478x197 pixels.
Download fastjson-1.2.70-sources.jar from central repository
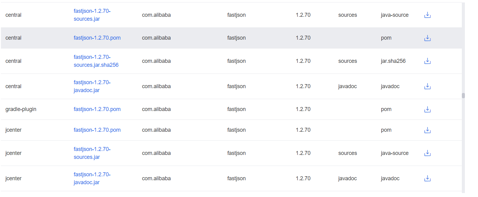pyautogui.click(x=427, y=15)
